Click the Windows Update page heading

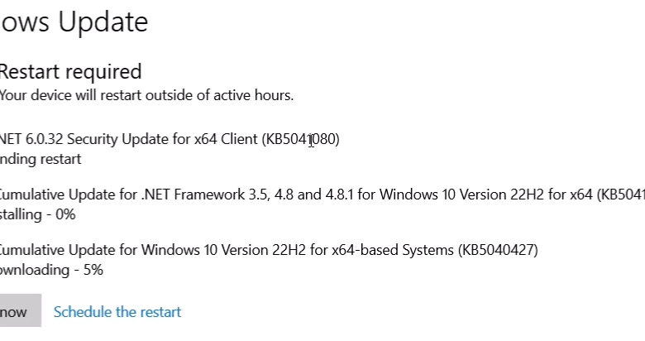[x=74, y=21]
